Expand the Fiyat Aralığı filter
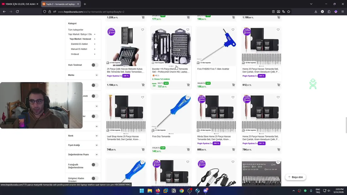This screenshot has width=347, height=195. (97, 145)
